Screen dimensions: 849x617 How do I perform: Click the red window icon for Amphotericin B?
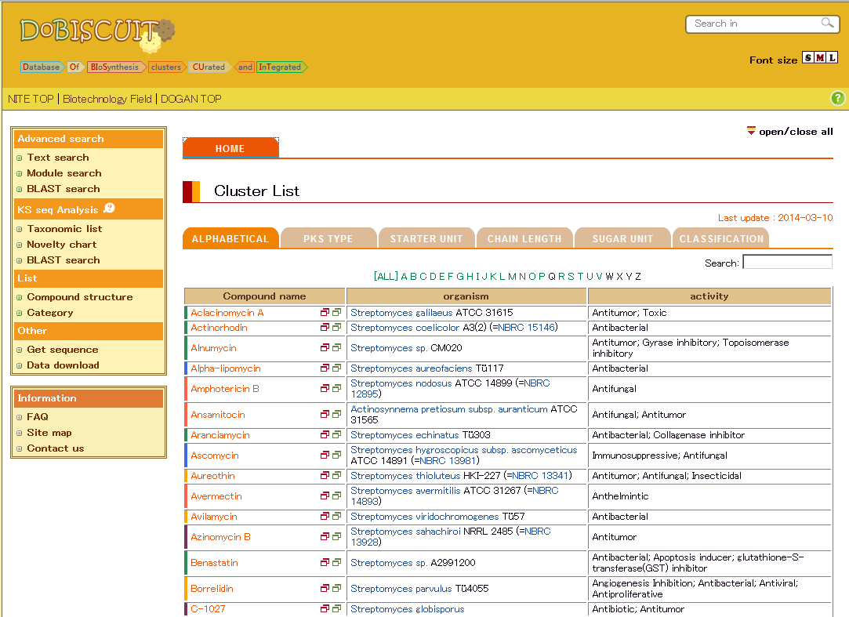tap(325, 388)
